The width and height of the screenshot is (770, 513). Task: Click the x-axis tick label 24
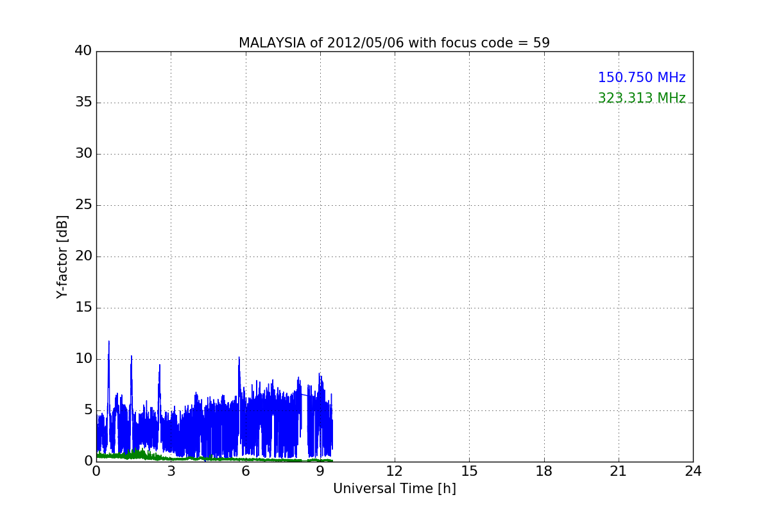693,471
